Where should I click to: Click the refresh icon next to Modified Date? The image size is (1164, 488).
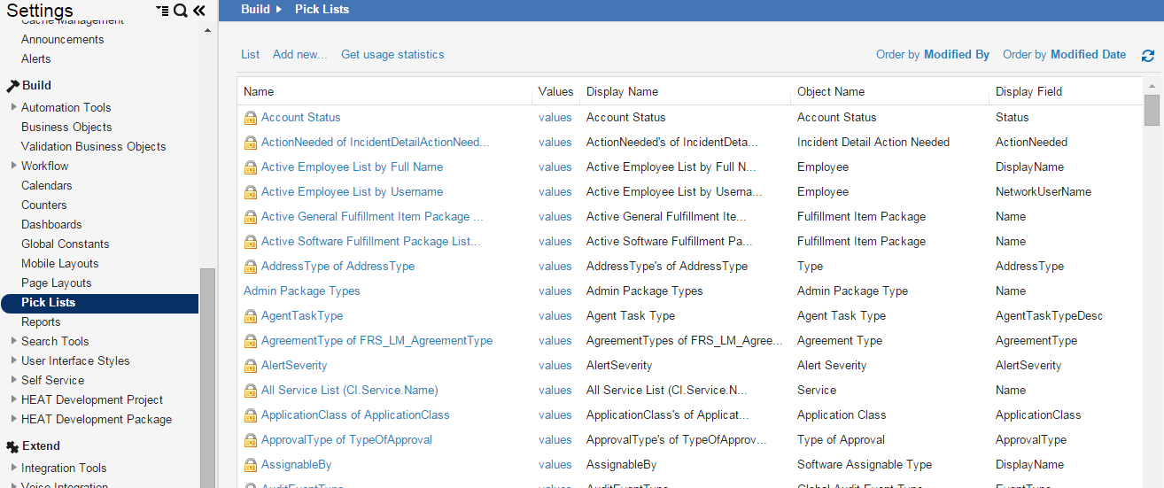point(1148,56)
